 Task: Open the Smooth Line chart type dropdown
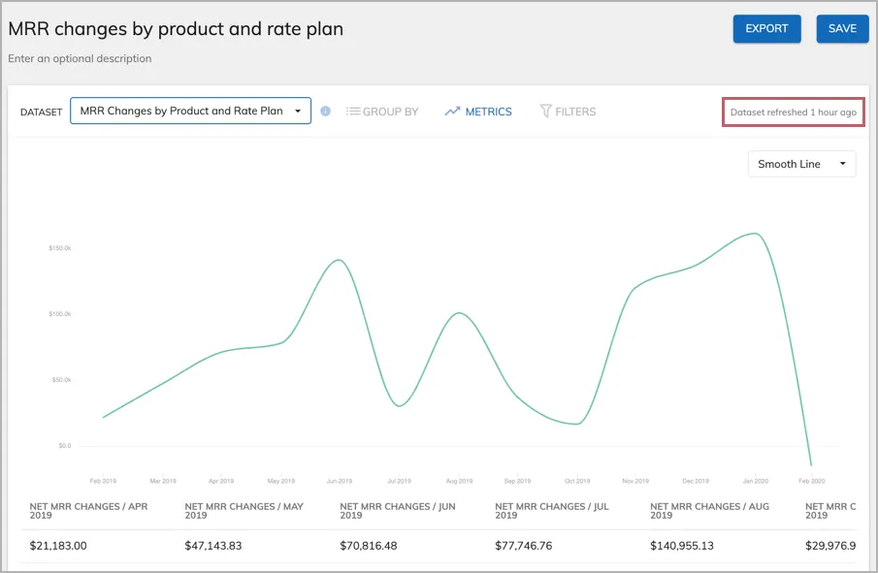pyautogui.click(x=801, y=164)
